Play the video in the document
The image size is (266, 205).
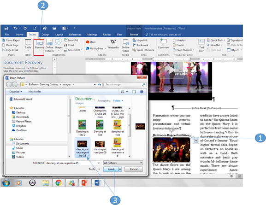point(171,70)
